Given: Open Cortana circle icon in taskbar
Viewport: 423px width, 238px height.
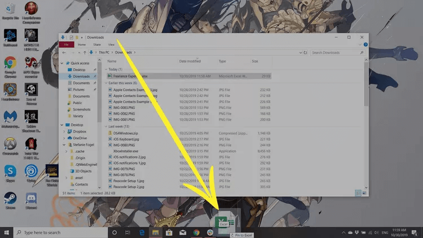Looking at the screenshot, I should pos(114,232).
